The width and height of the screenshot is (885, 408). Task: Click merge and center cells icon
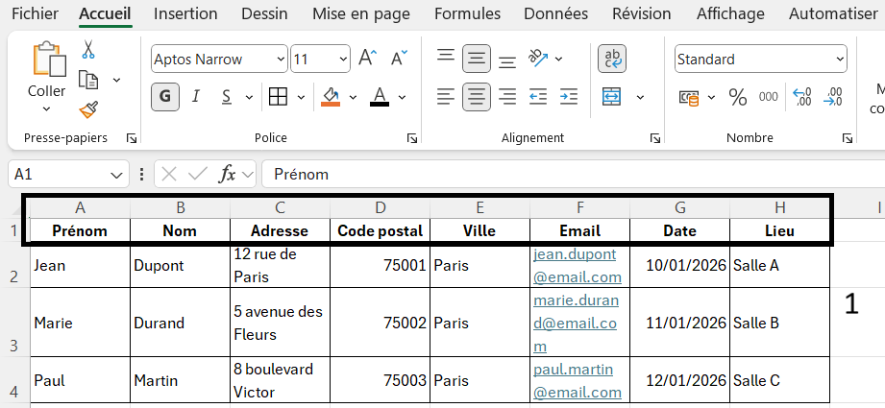[x=612, y=97]
